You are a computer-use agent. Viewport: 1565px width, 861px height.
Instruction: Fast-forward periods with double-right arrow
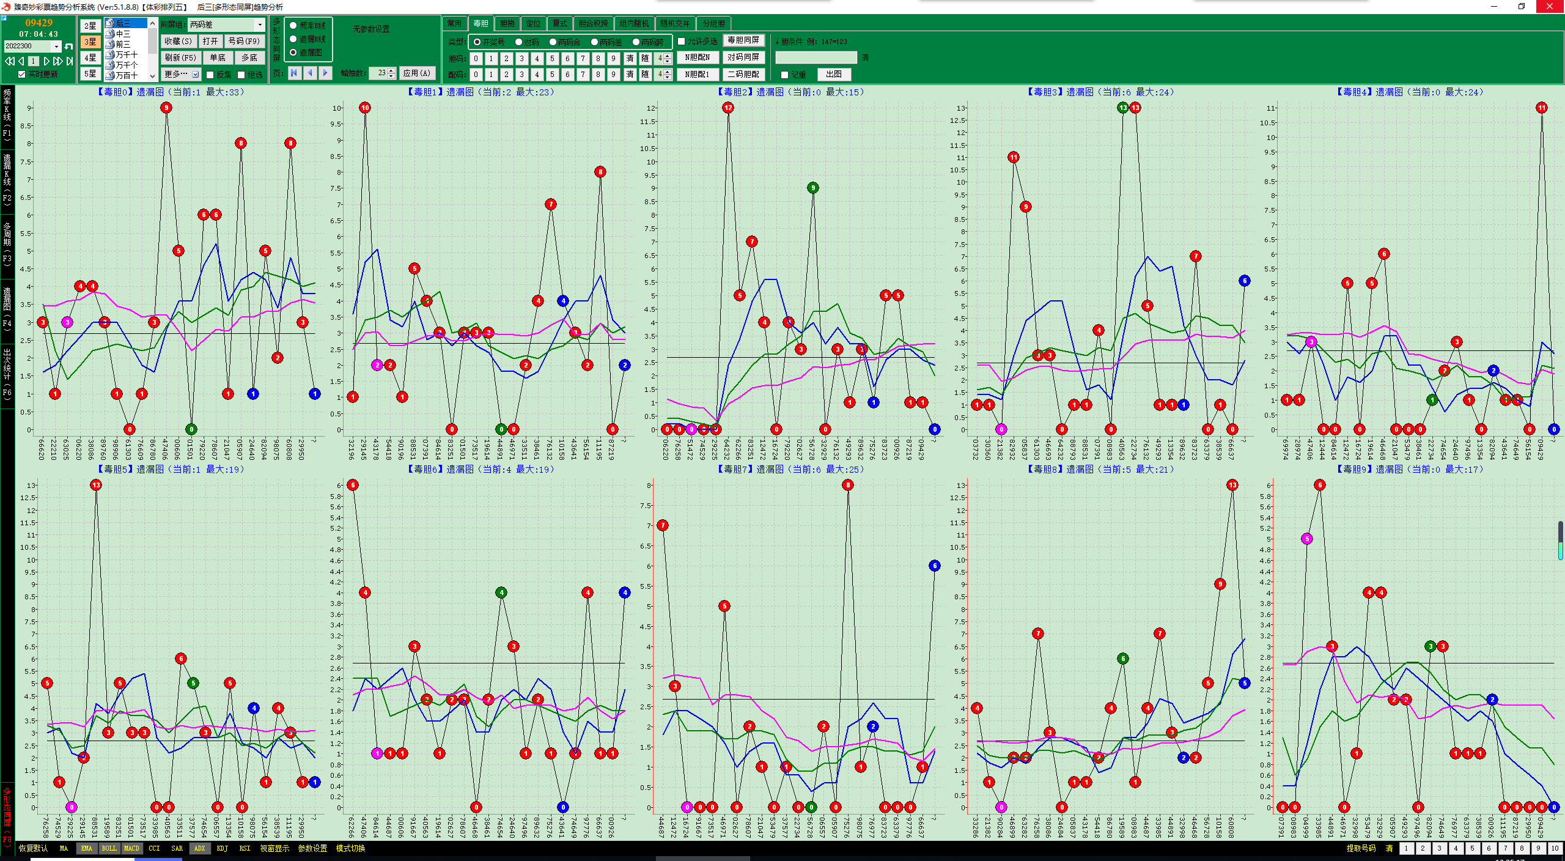tap(57, 61)
